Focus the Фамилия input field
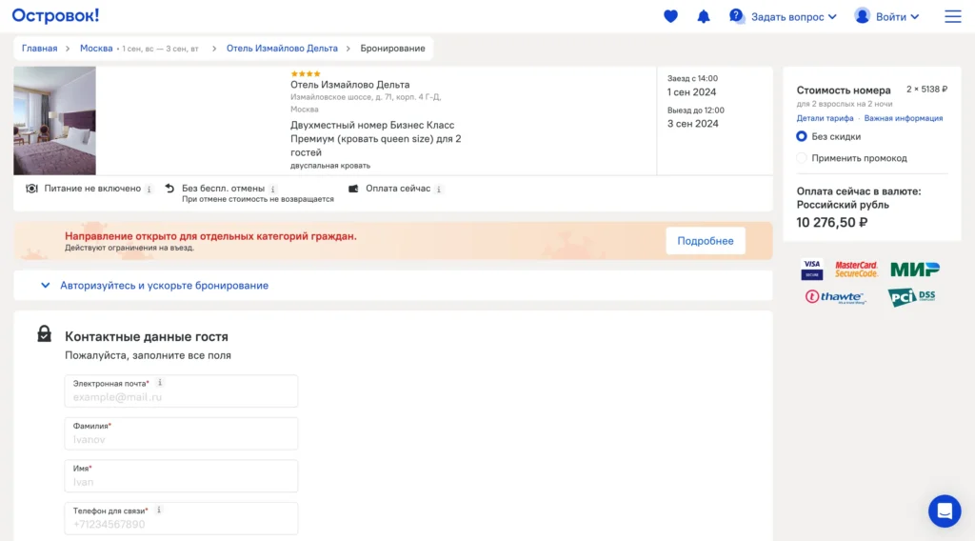Viewport: 975px width, 541px height. (x=181, y=433)
